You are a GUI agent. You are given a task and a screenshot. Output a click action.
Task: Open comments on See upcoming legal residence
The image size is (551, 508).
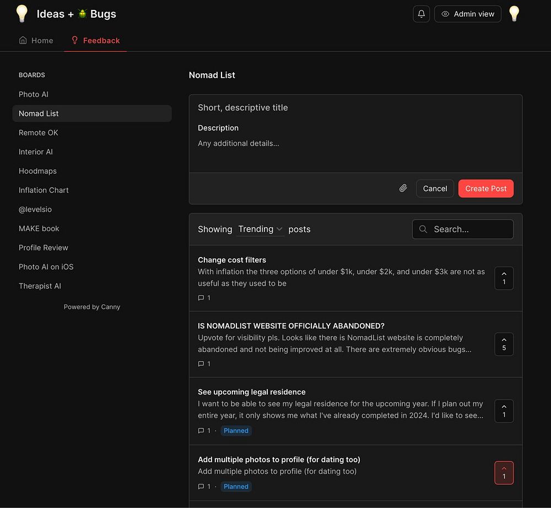pyautogui.click(x=204, y=431)
